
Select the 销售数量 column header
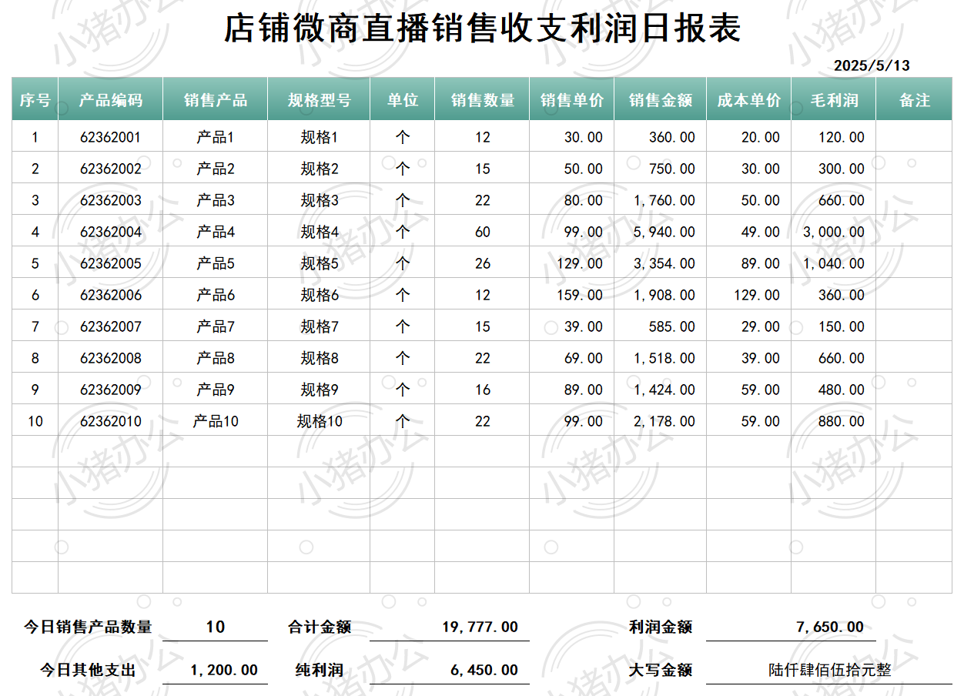tap(482, 99)
